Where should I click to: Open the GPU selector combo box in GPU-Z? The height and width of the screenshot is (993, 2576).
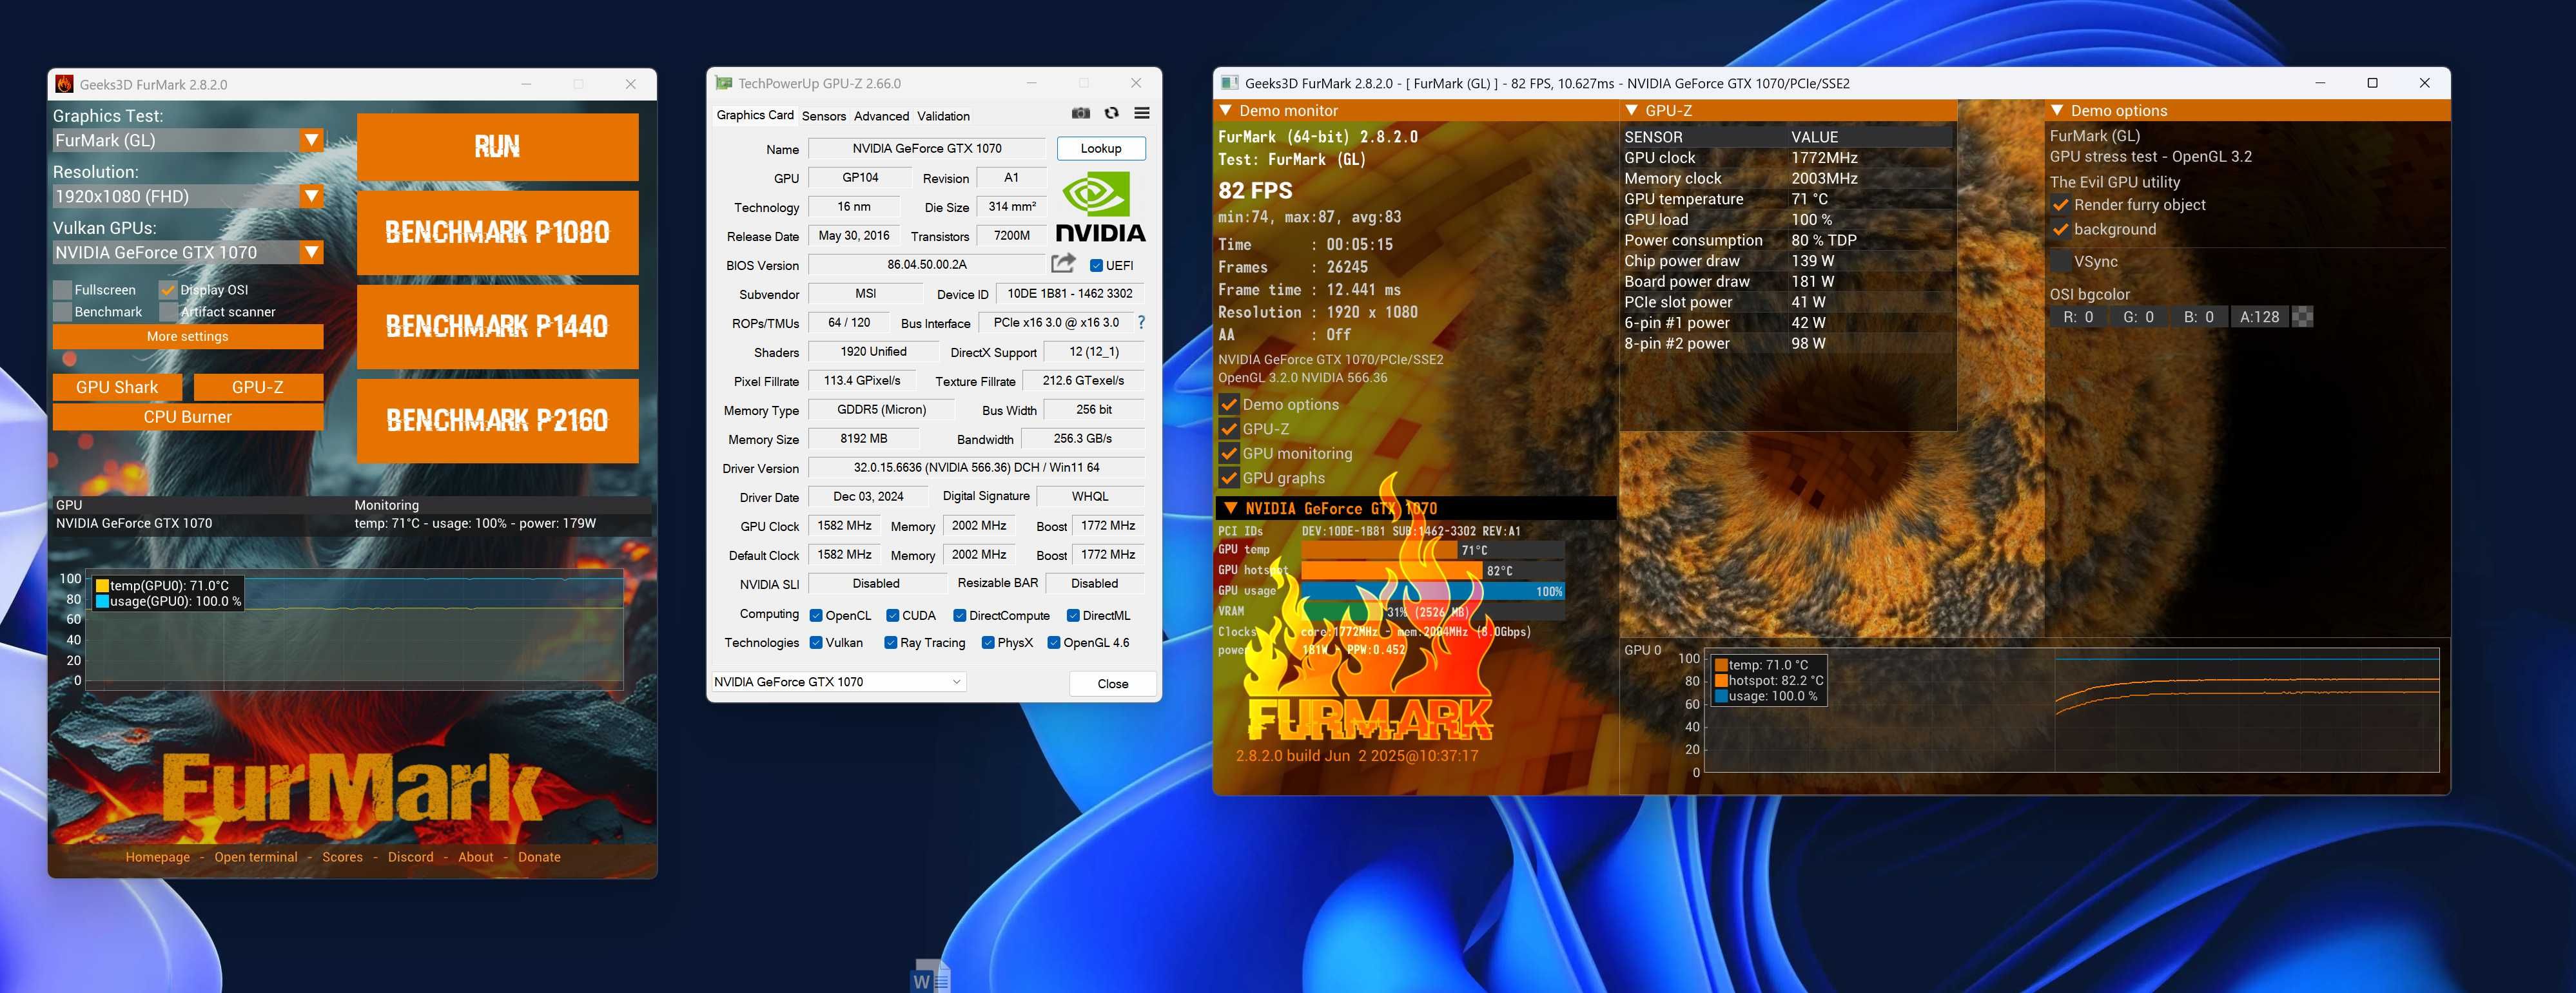[x=838, y=682]
